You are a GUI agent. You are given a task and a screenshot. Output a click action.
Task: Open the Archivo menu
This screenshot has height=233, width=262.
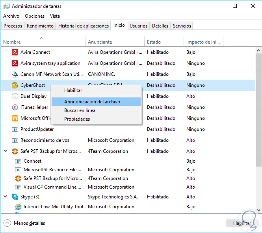click(x=11, y=16)
